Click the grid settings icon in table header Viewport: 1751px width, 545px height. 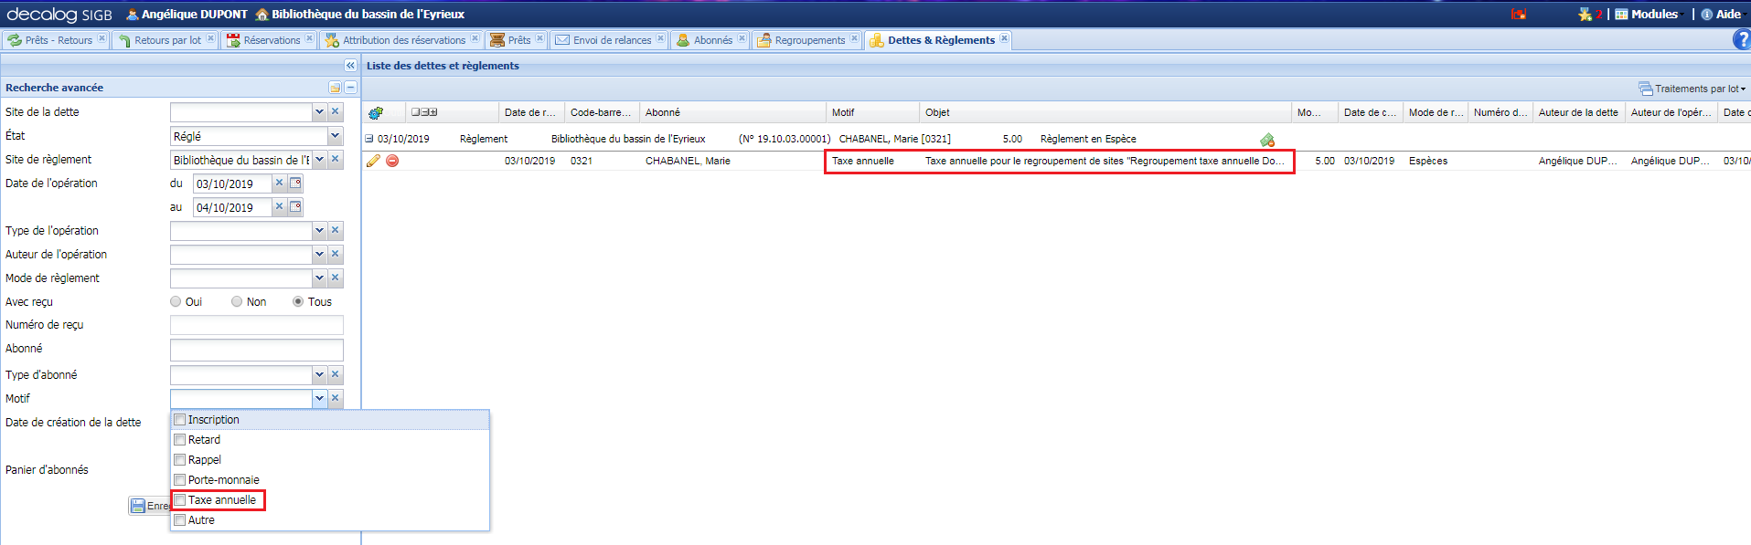376,113
